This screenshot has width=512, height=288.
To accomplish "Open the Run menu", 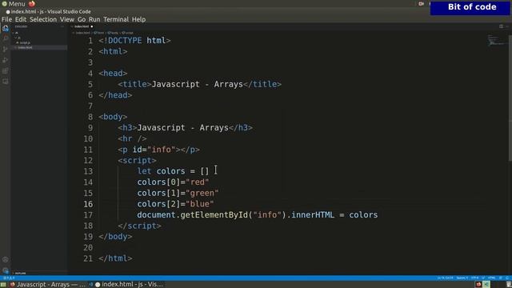I will pos(94,19).
